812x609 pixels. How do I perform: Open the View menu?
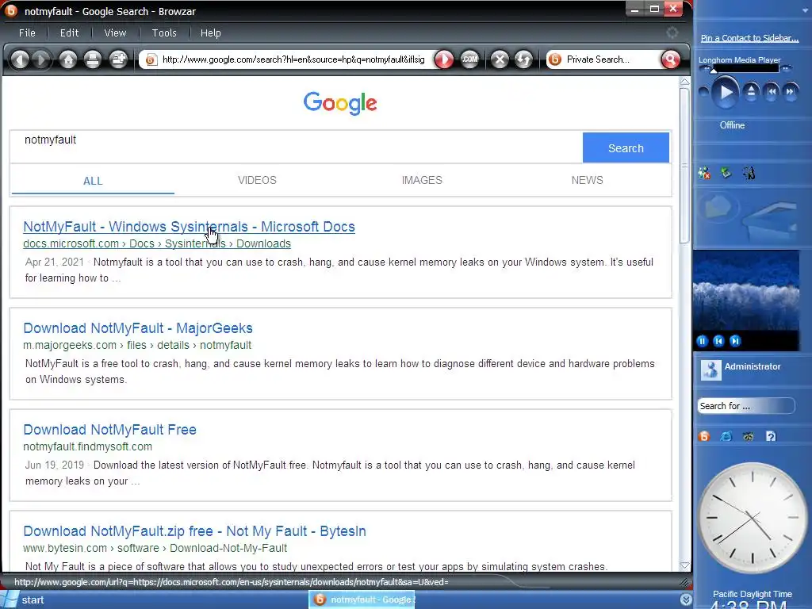point(115,33)
